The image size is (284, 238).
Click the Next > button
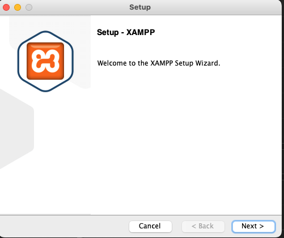(x=253, y=226)
